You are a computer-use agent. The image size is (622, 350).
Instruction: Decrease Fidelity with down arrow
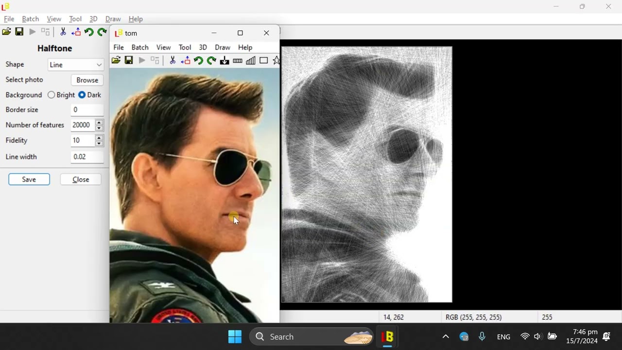99,144
